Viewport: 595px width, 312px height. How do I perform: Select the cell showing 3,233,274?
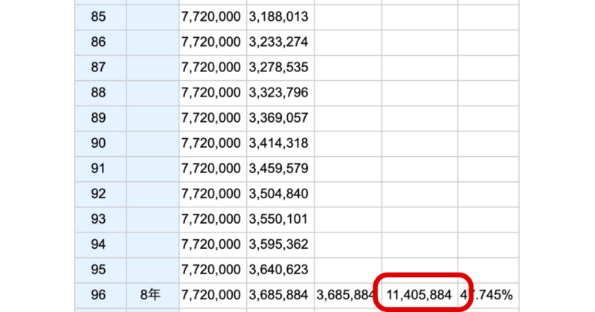[278, 42]
